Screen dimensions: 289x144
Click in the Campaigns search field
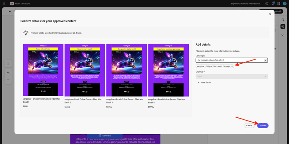[230, 60]
